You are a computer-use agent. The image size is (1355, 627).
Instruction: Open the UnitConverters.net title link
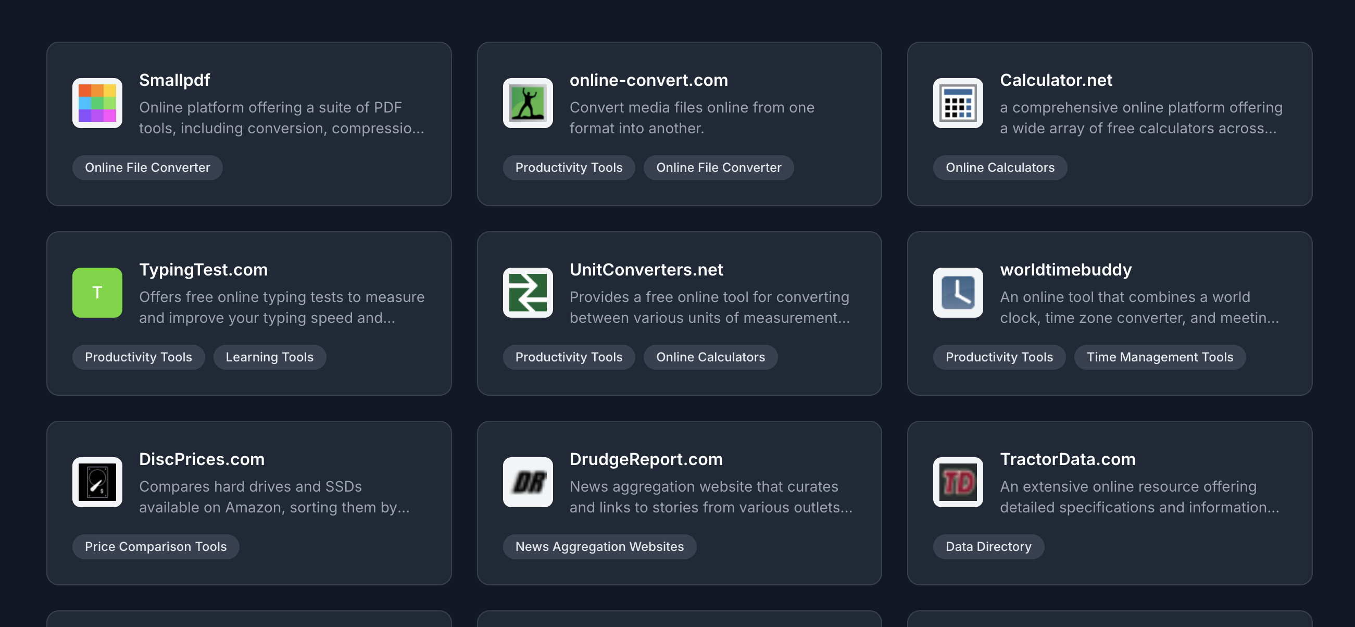pos(646,269)
